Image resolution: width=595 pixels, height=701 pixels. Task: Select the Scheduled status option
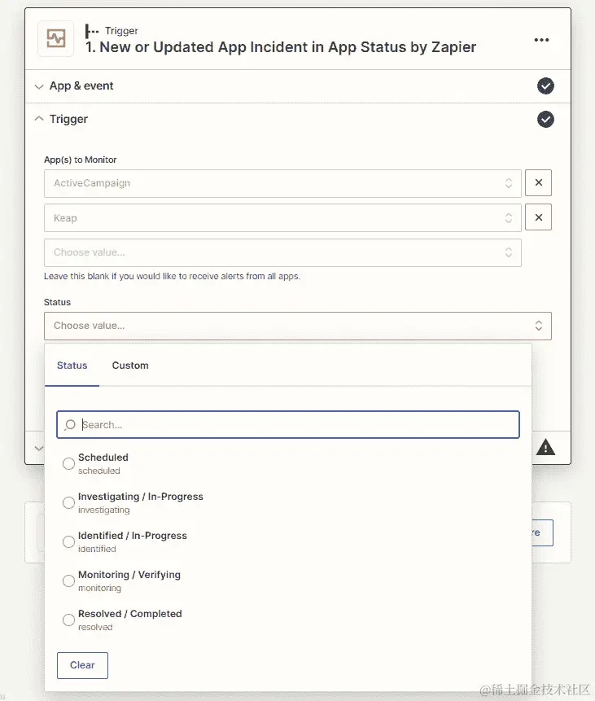point(68,462)
